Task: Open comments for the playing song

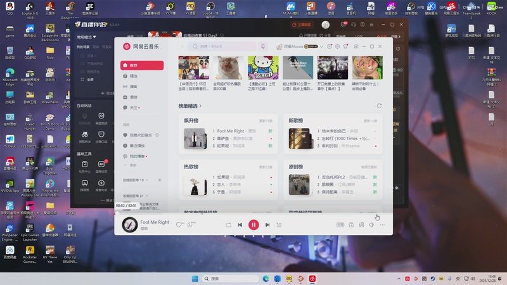Action: click(191, 225)
